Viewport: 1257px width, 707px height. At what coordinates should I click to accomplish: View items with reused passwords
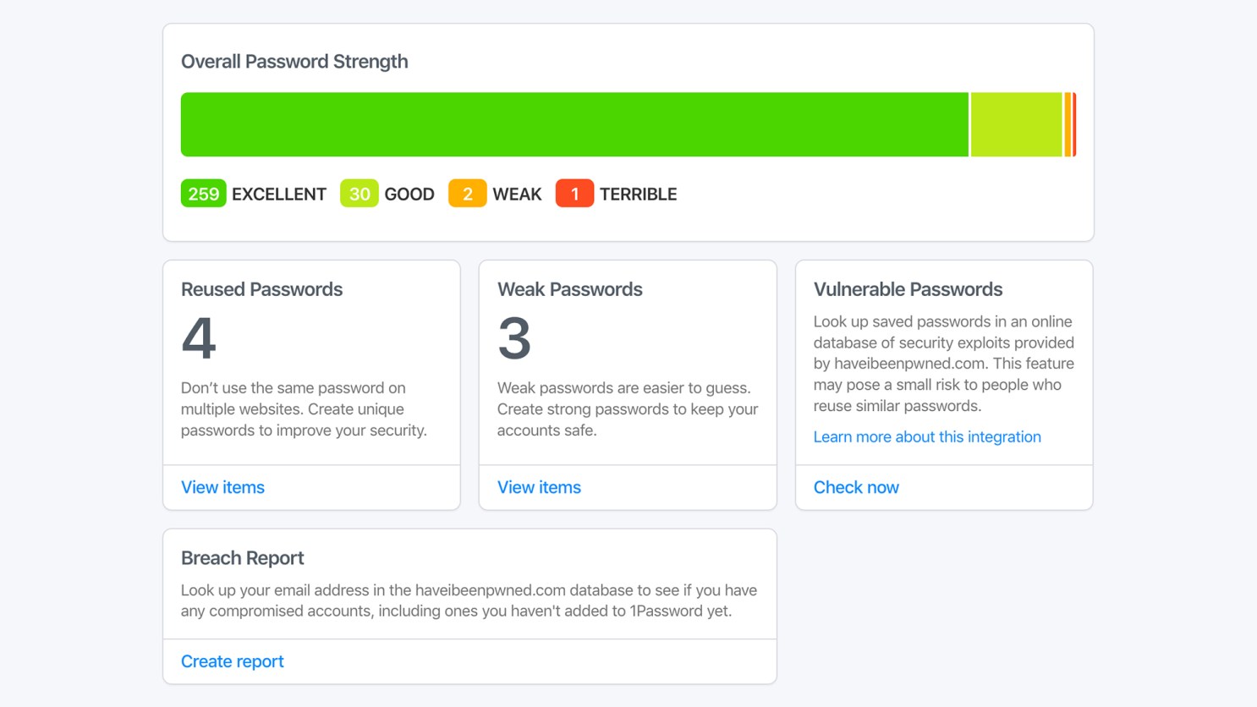222,487
